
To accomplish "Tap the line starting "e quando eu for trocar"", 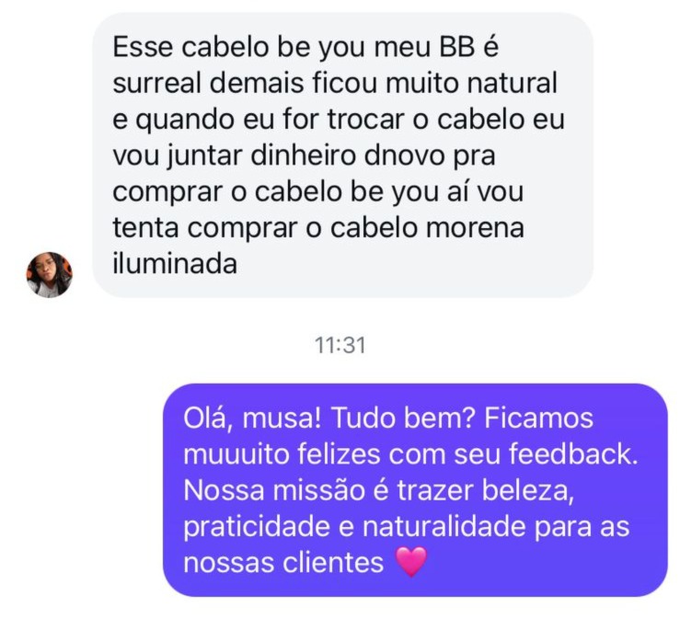I will point(339,120).
